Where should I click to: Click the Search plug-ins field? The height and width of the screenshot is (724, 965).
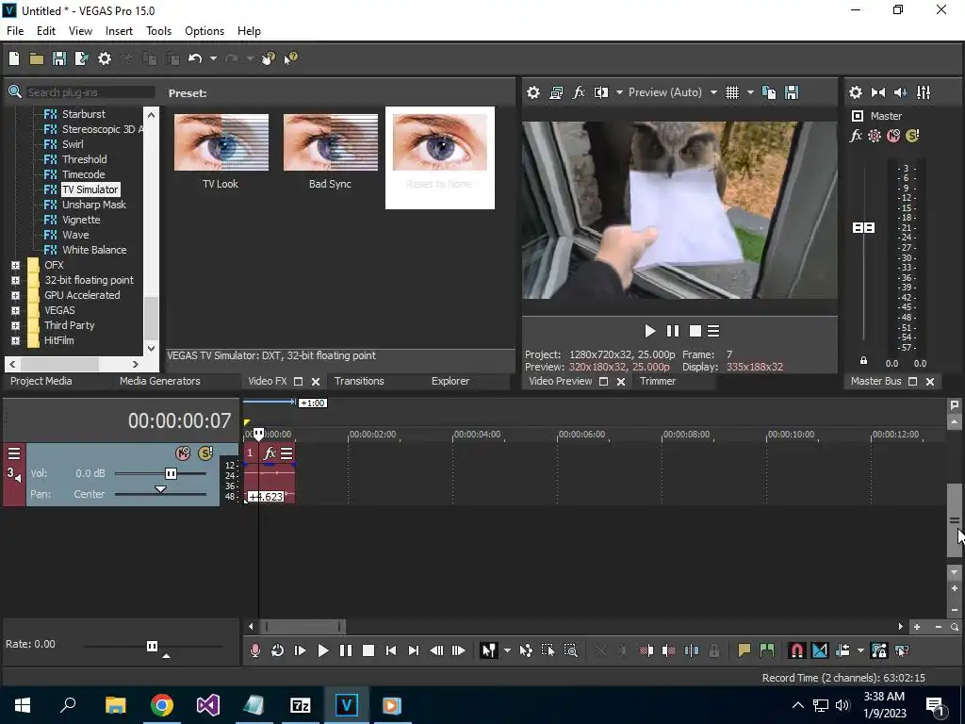tap(90, 92)
